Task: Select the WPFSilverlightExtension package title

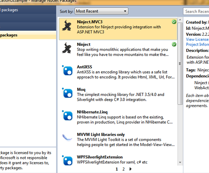Action: pos(100,157)
